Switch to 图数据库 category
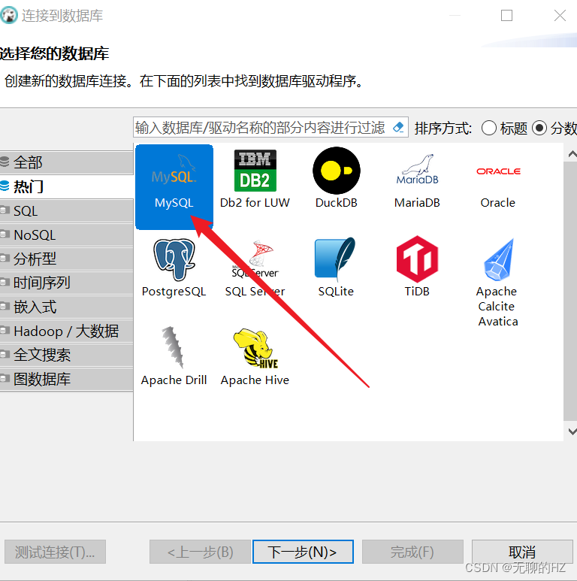Viewport: 577px width, 581px height. 67,379
